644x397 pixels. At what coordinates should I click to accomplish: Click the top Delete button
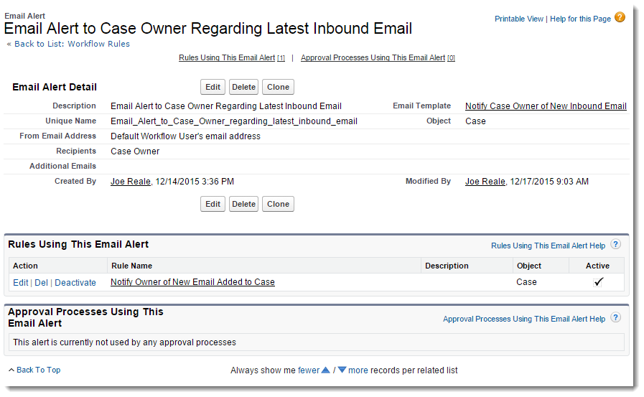click(x=243, y=87)
